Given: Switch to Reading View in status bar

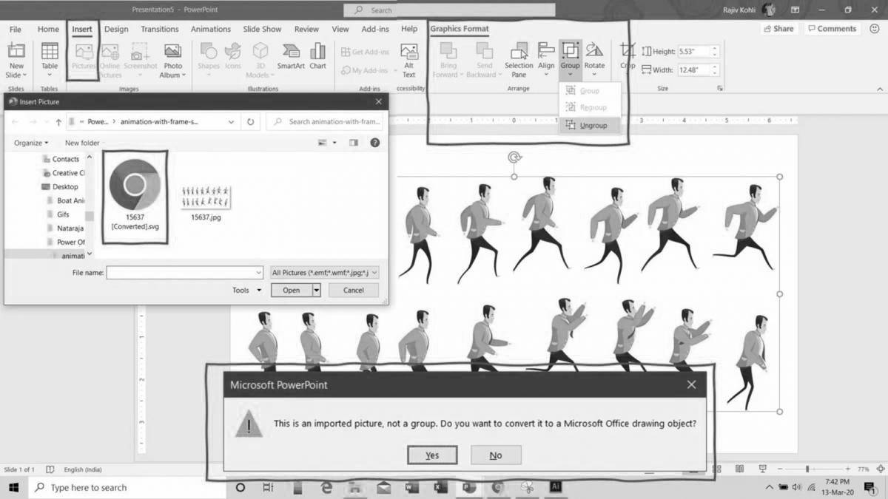Looking at the screenshot, I should 739,469.
